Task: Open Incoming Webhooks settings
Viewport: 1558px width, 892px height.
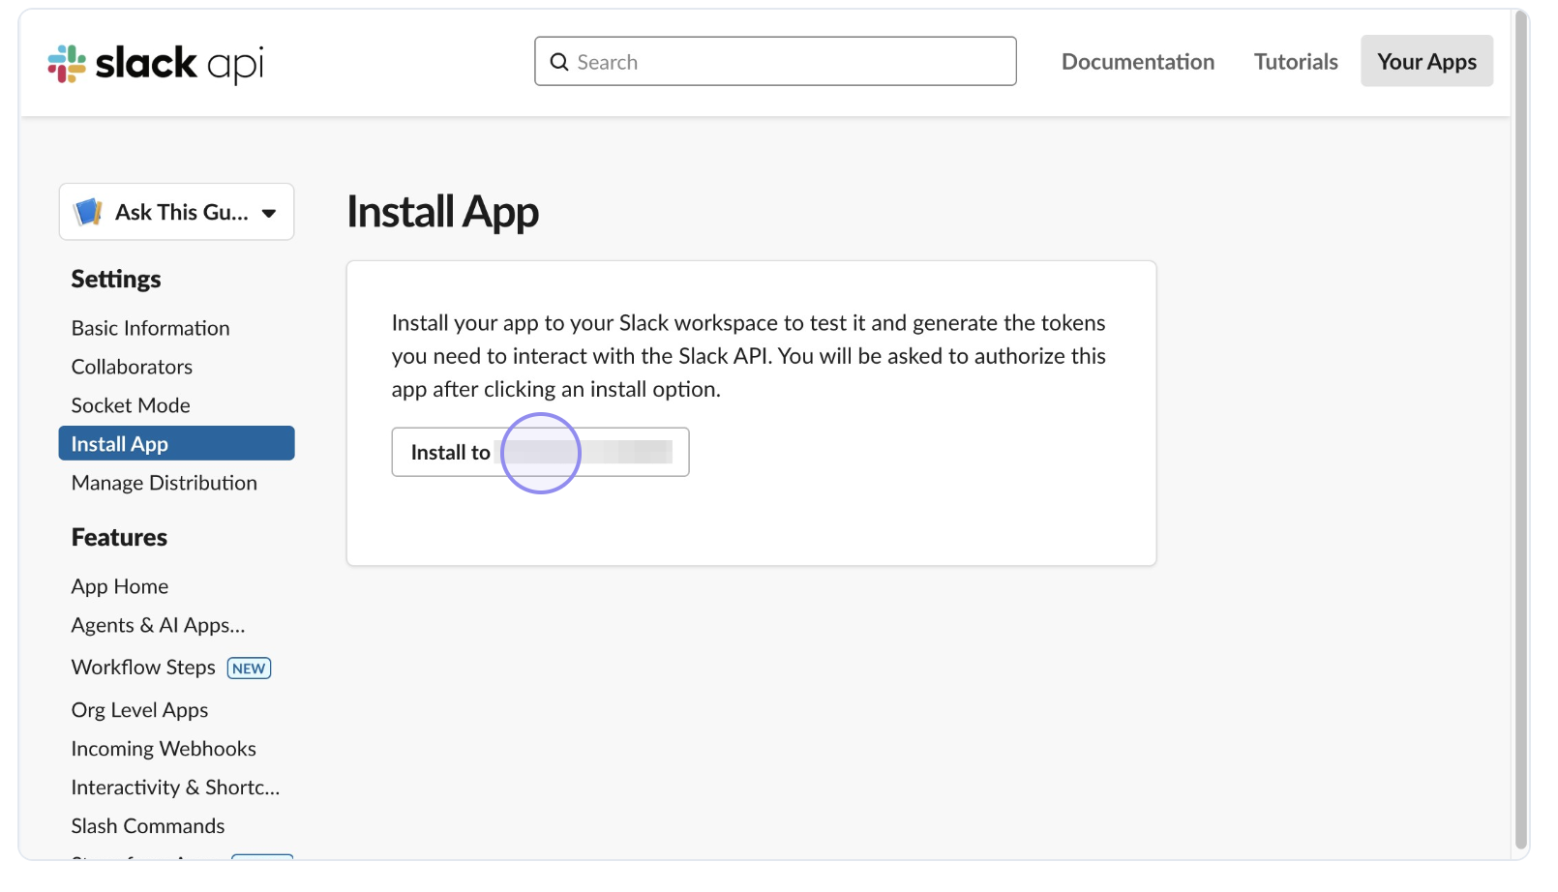Action: tap(164, 749)
